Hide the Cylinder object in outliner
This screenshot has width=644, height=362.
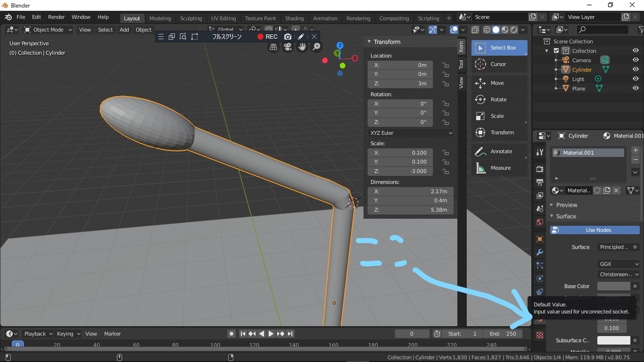tap(635, 70)
